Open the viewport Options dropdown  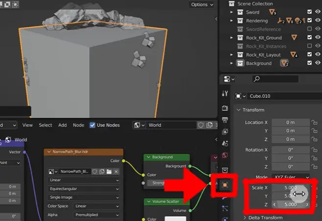[202, 4]
